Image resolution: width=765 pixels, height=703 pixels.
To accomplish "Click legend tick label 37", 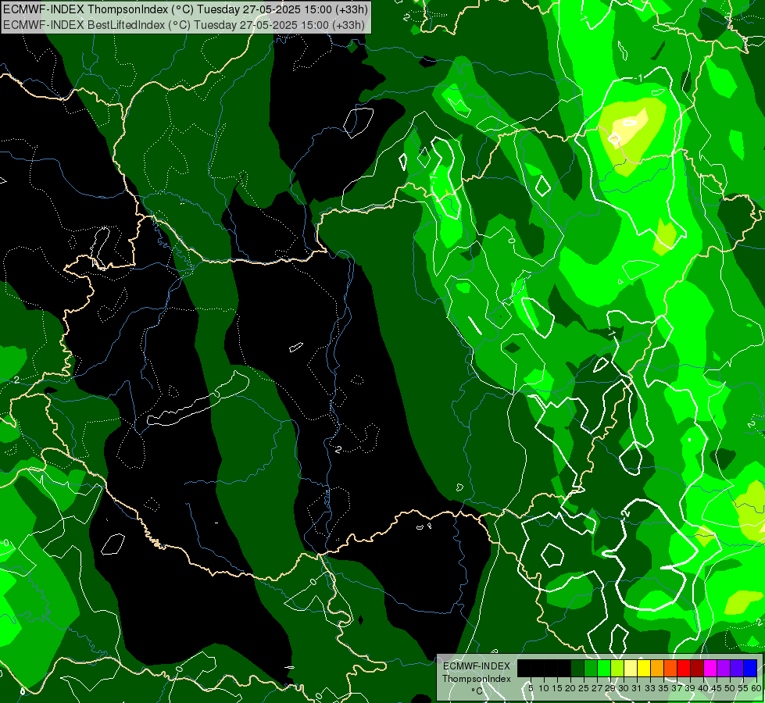I will 677,688.
